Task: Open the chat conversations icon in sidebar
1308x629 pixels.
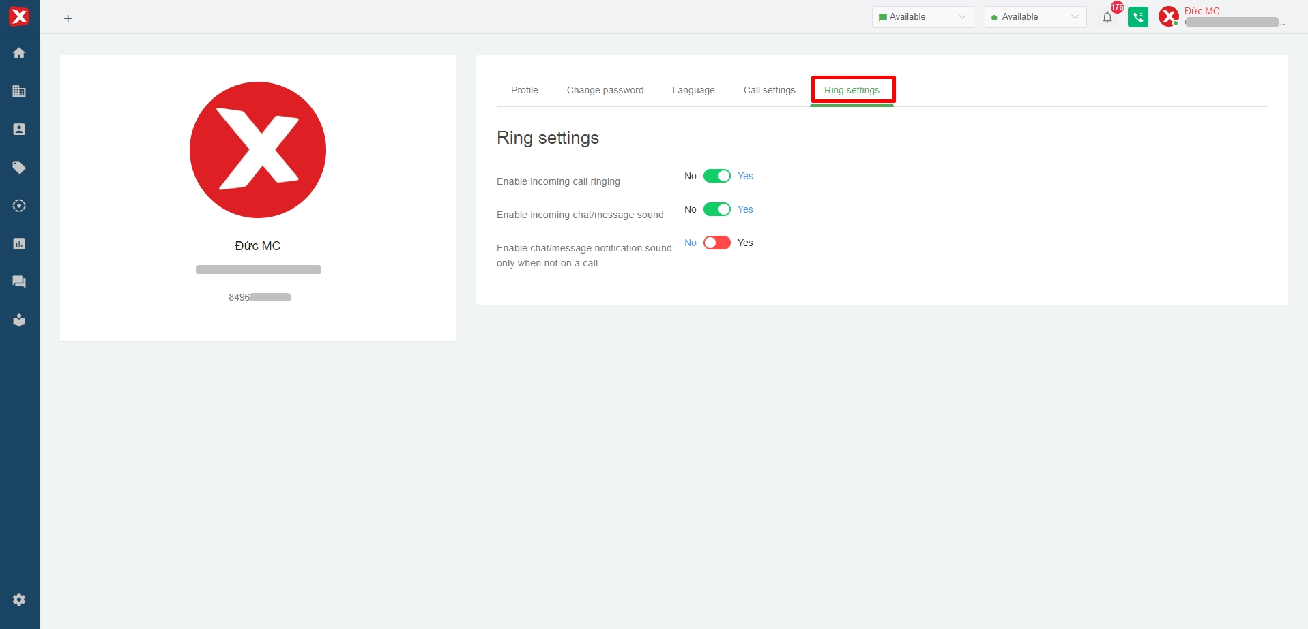Action: point(19,282)
